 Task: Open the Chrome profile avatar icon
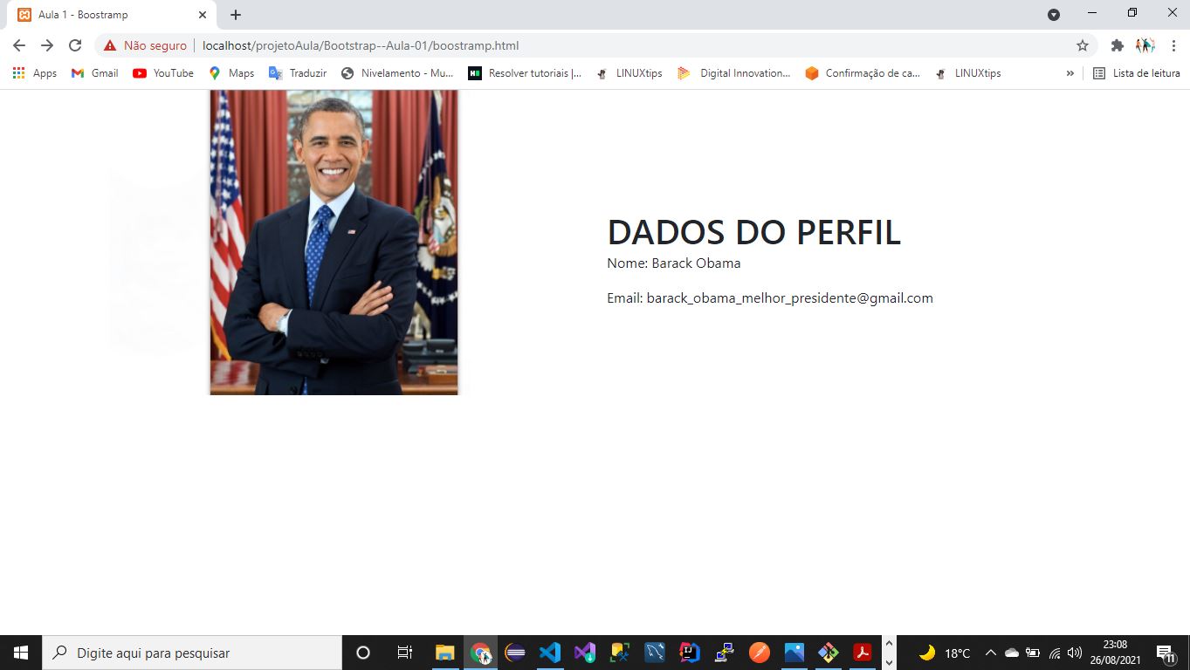1145,44
